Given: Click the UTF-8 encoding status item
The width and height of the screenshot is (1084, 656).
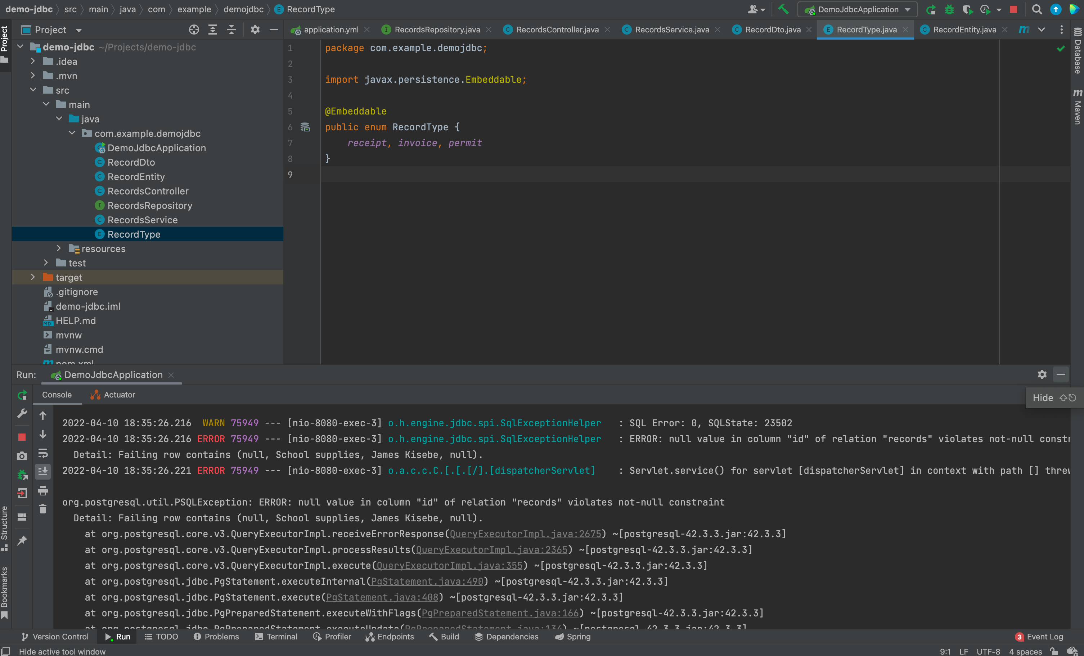Looking at the screenshot, I should click(988, 651).
